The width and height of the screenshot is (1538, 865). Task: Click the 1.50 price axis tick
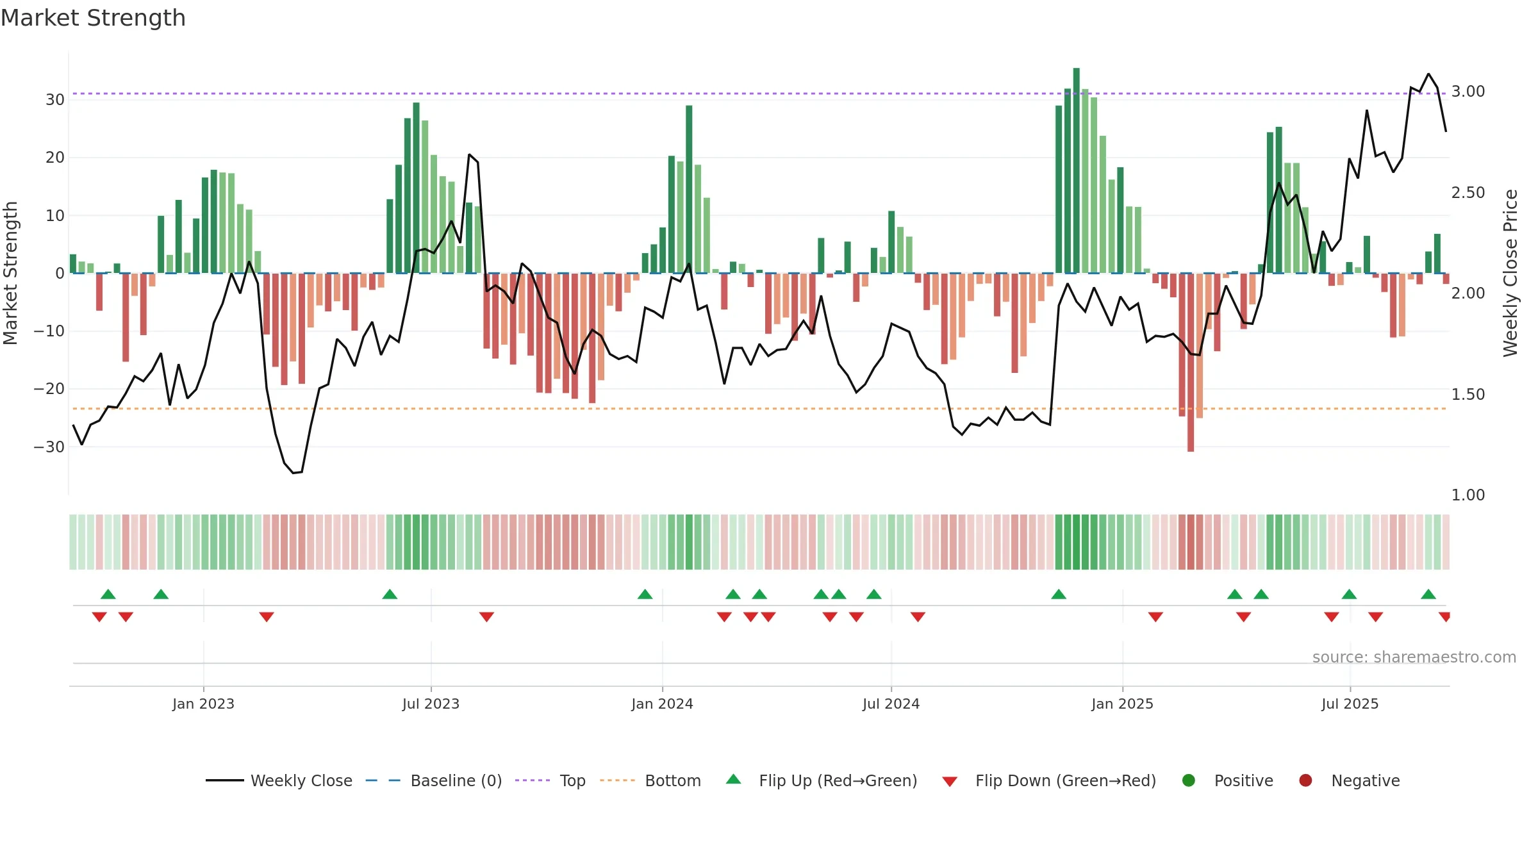coord(1468,394)
